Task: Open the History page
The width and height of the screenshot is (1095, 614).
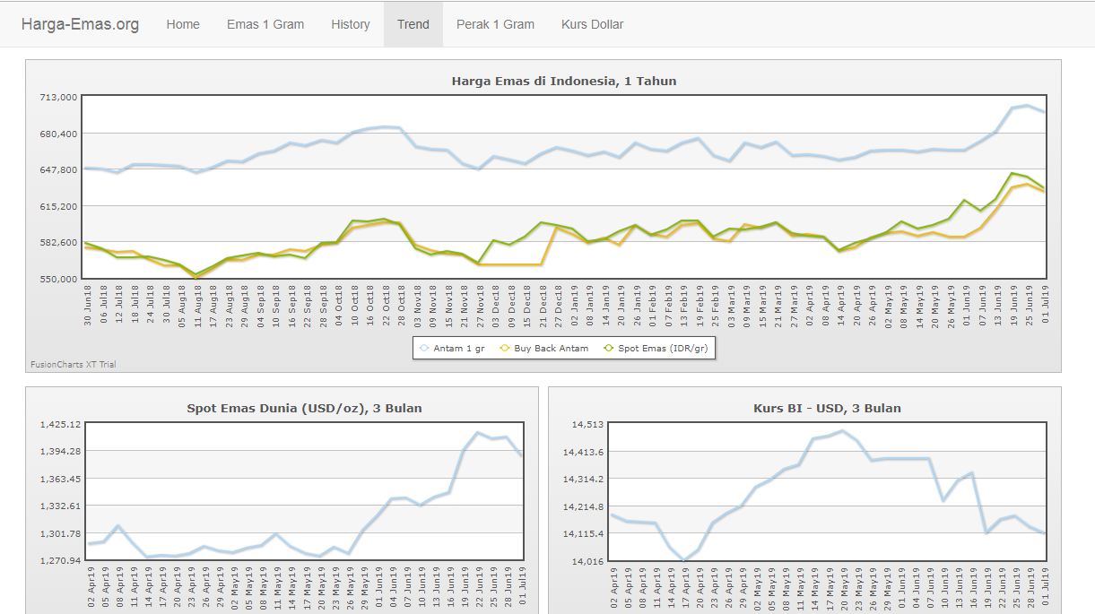Action: pos(351,24)
